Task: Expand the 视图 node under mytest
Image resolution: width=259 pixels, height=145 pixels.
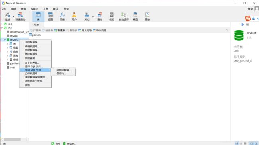Action: [7, 47]
